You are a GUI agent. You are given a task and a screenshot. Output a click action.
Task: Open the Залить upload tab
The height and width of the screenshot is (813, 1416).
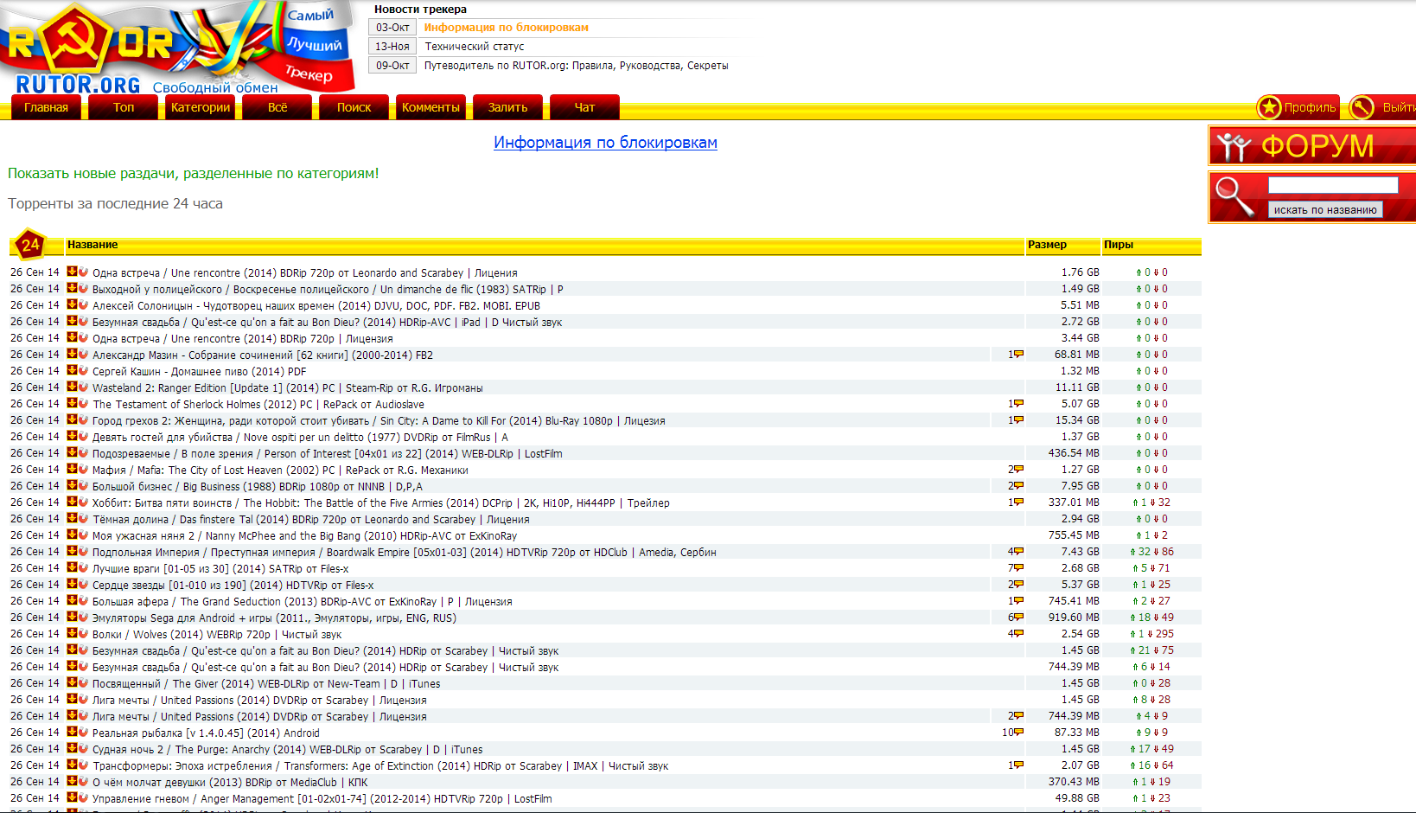[x=507, y=107]
